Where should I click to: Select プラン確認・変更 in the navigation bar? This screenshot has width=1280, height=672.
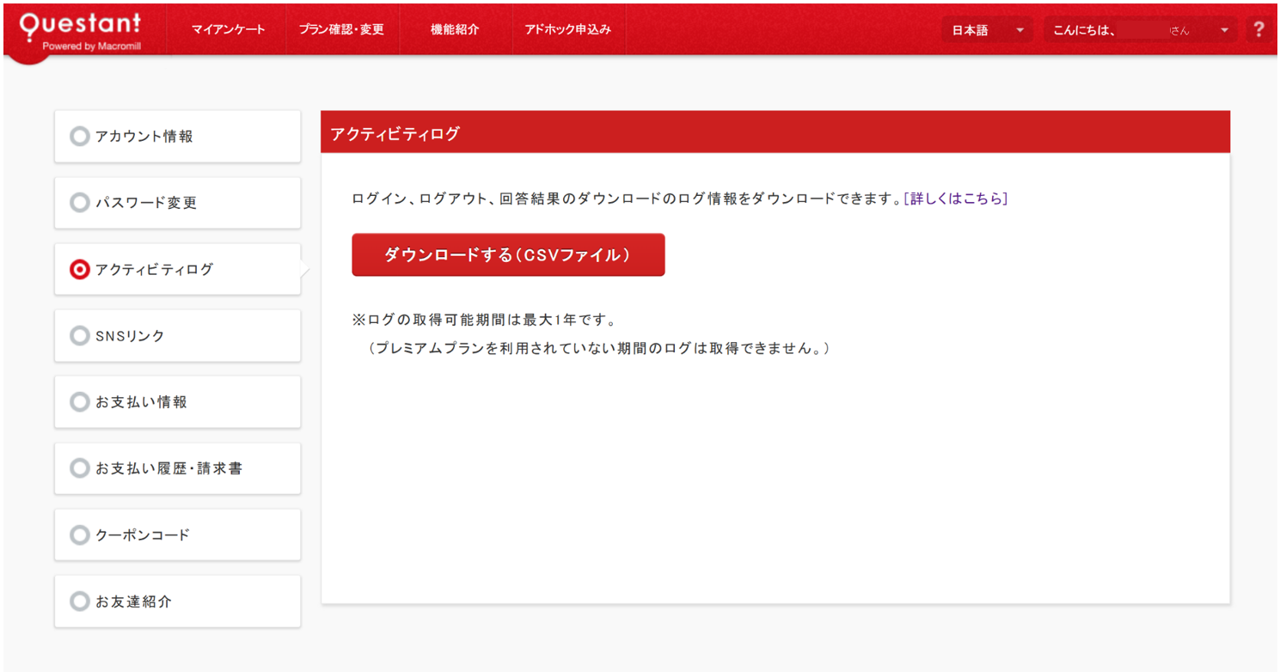343,28
